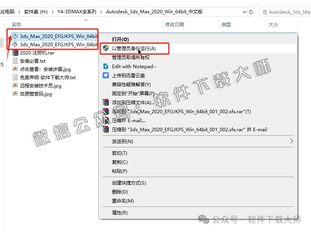Sort files by 类型 column header

click(226, 24)
